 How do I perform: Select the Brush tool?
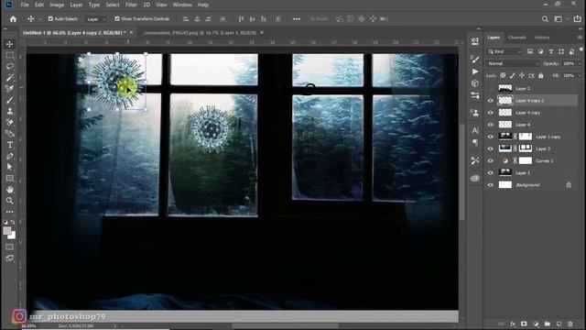tap(10, 100)
